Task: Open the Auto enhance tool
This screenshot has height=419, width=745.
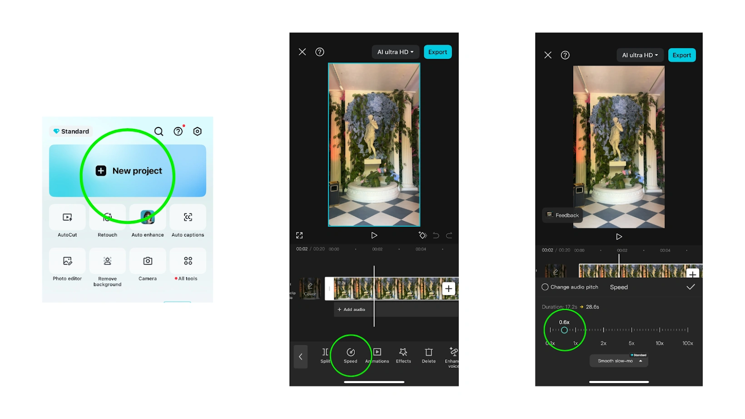Action: [x=148, y=222]
